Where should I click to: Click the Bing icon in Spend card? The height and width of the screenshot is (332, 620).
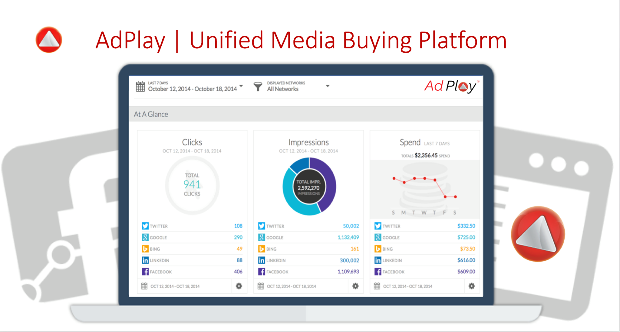(378, 249)
